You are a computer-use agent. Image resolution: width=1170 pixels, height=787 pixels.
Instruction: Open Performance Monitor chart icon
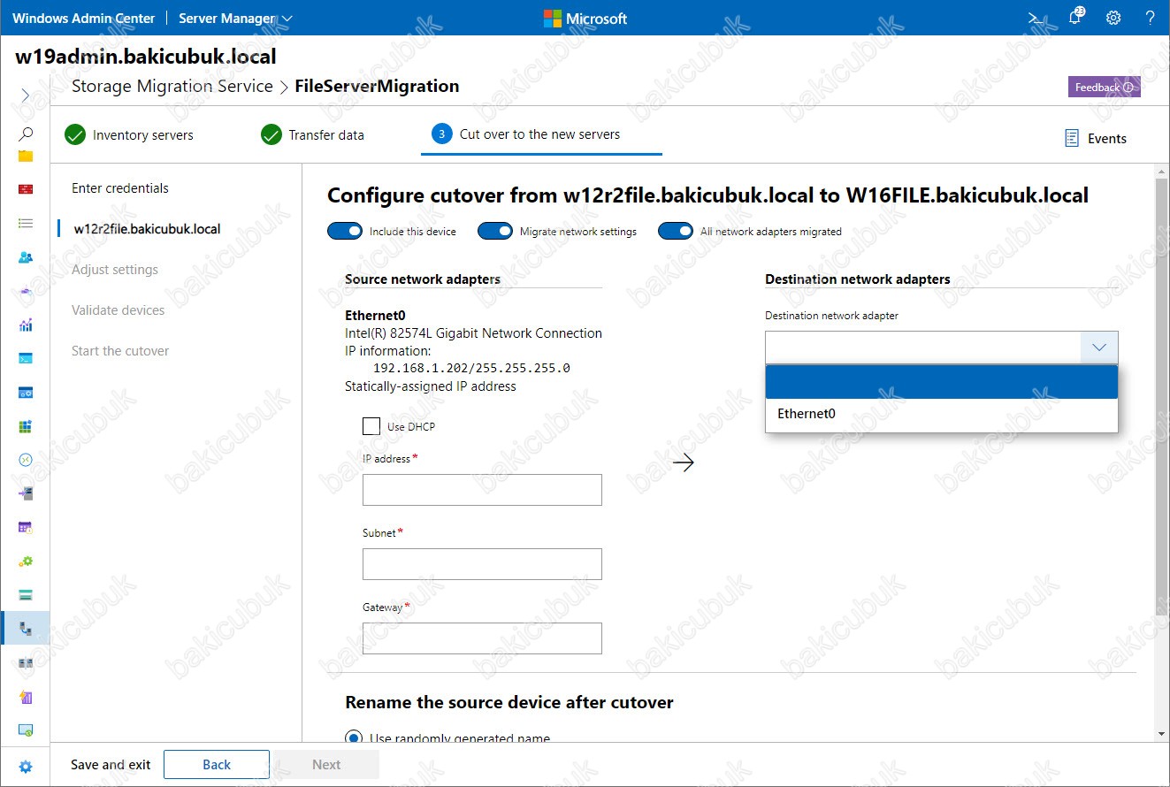(26, 325)
